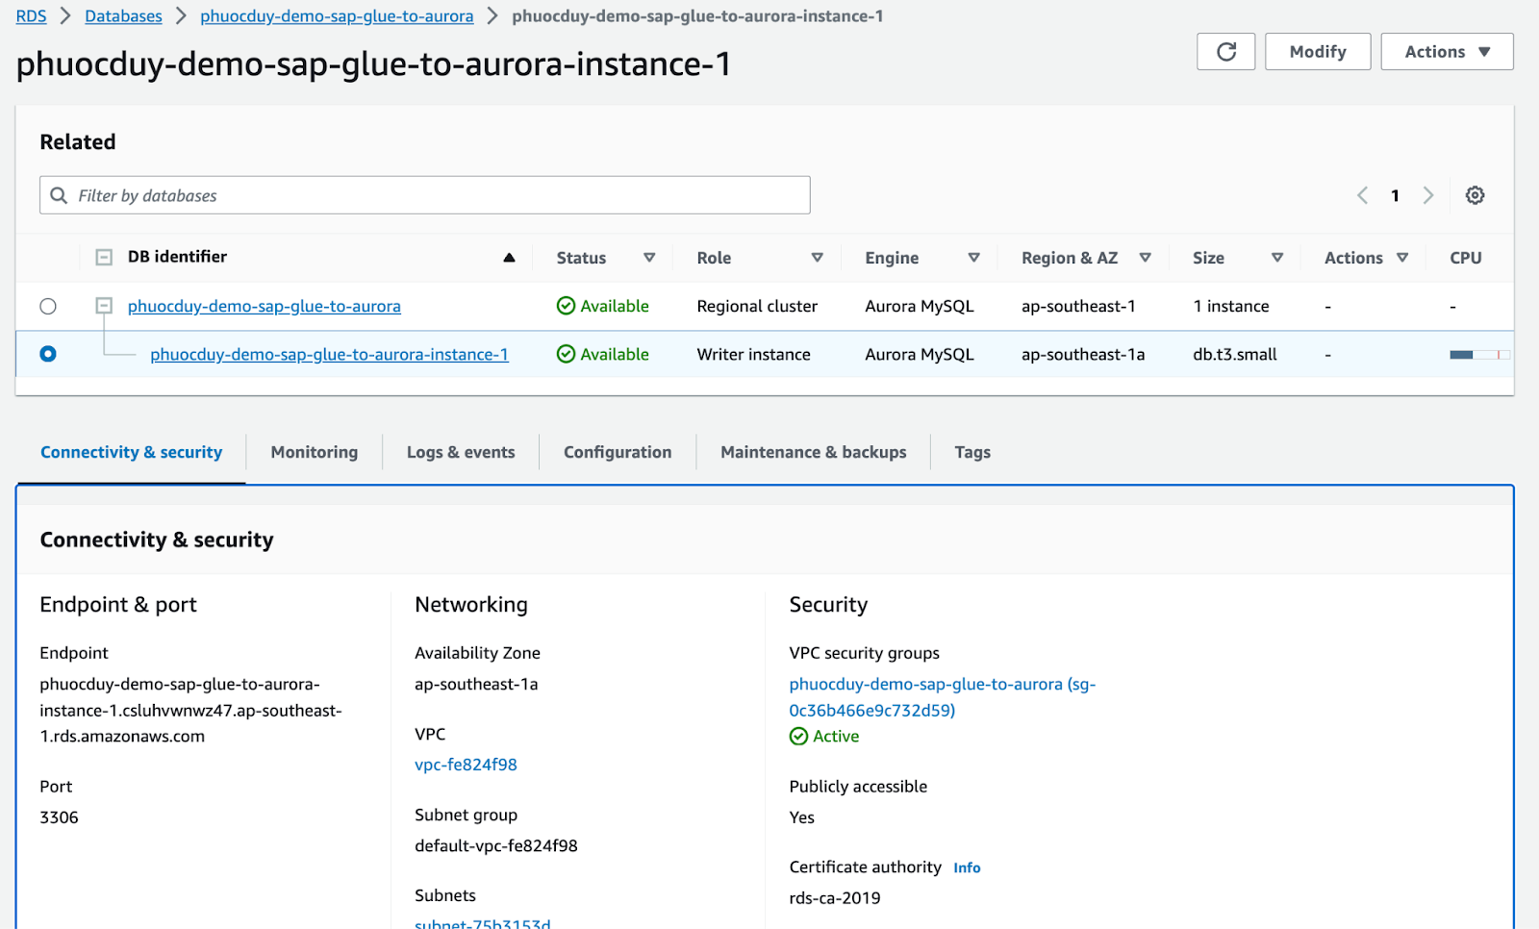Click the endpoint hostname text

click(190, 711)
